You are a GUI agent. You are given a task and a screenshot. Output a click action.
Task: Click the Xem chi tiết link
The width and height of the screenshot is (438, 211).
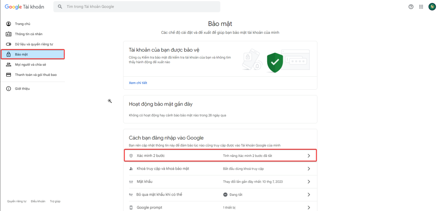pyautogui.click(x=138, y=83)
